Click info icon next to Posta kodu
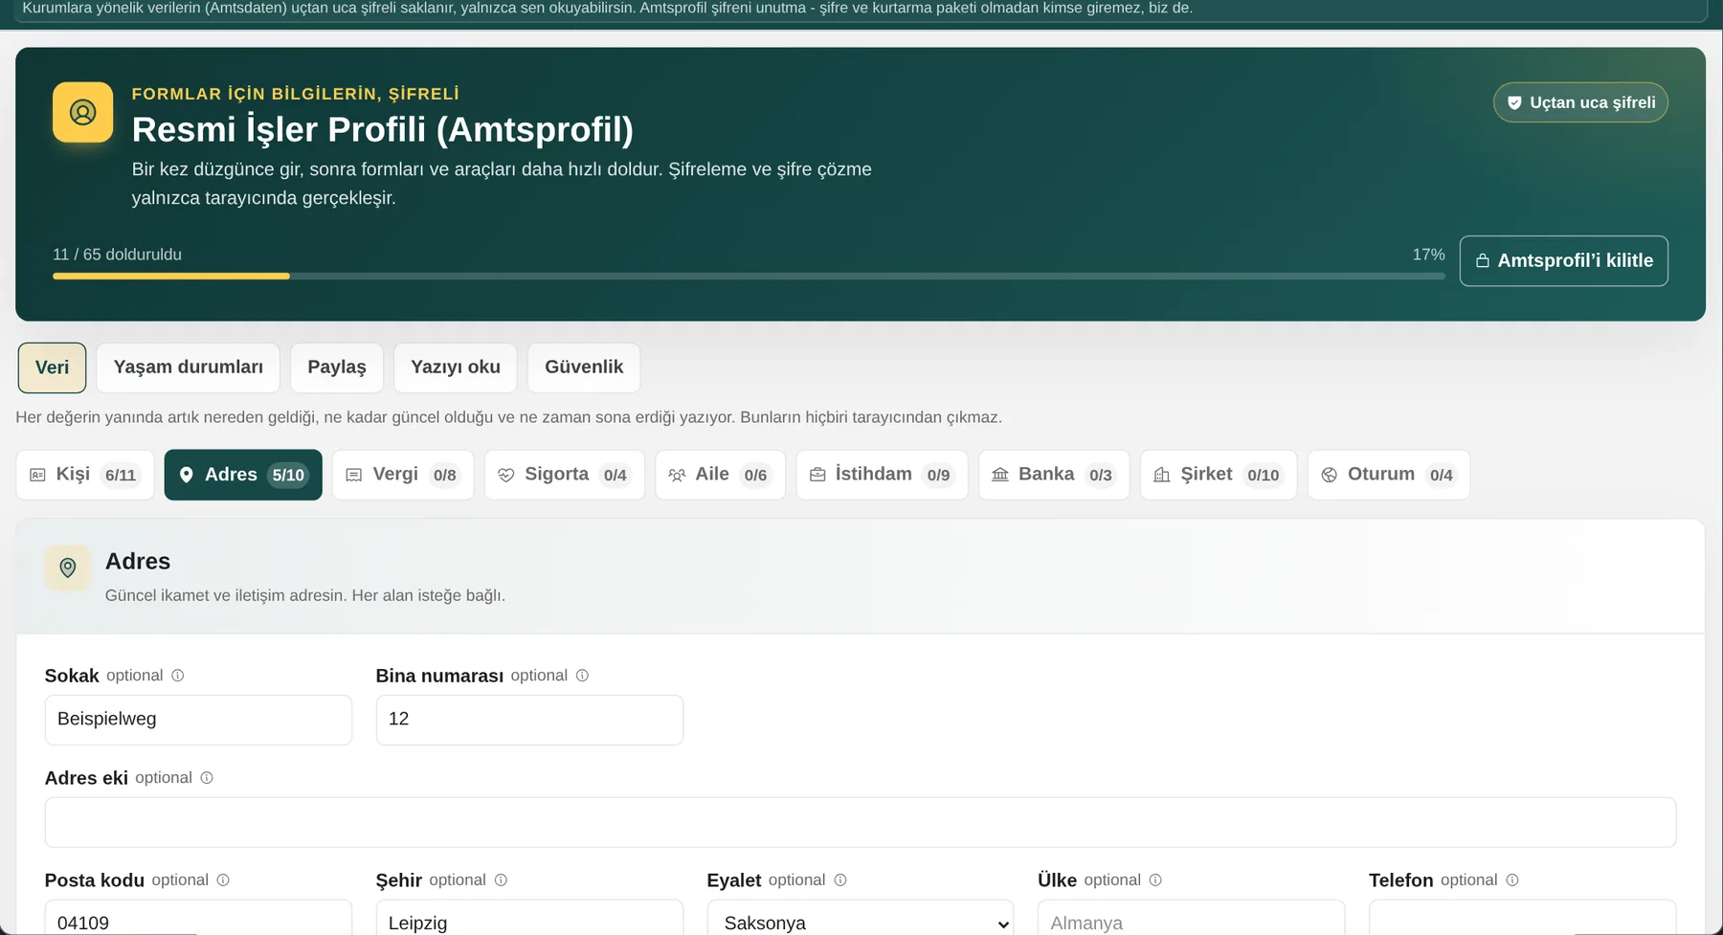 tap(223, 880)
